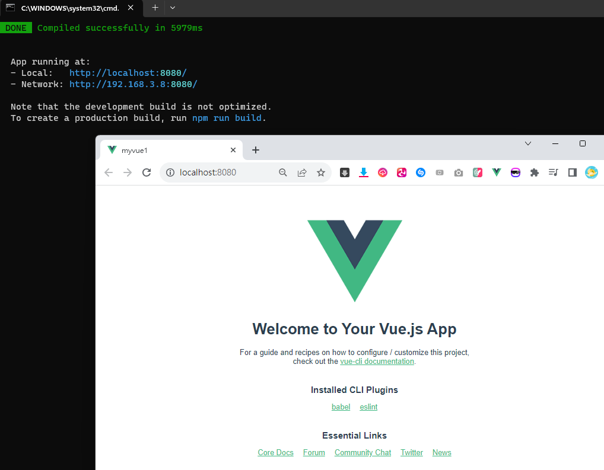Open the tab search chevron in Chrome
This screenshot has height=470, width=604.
tap(528, 143)
